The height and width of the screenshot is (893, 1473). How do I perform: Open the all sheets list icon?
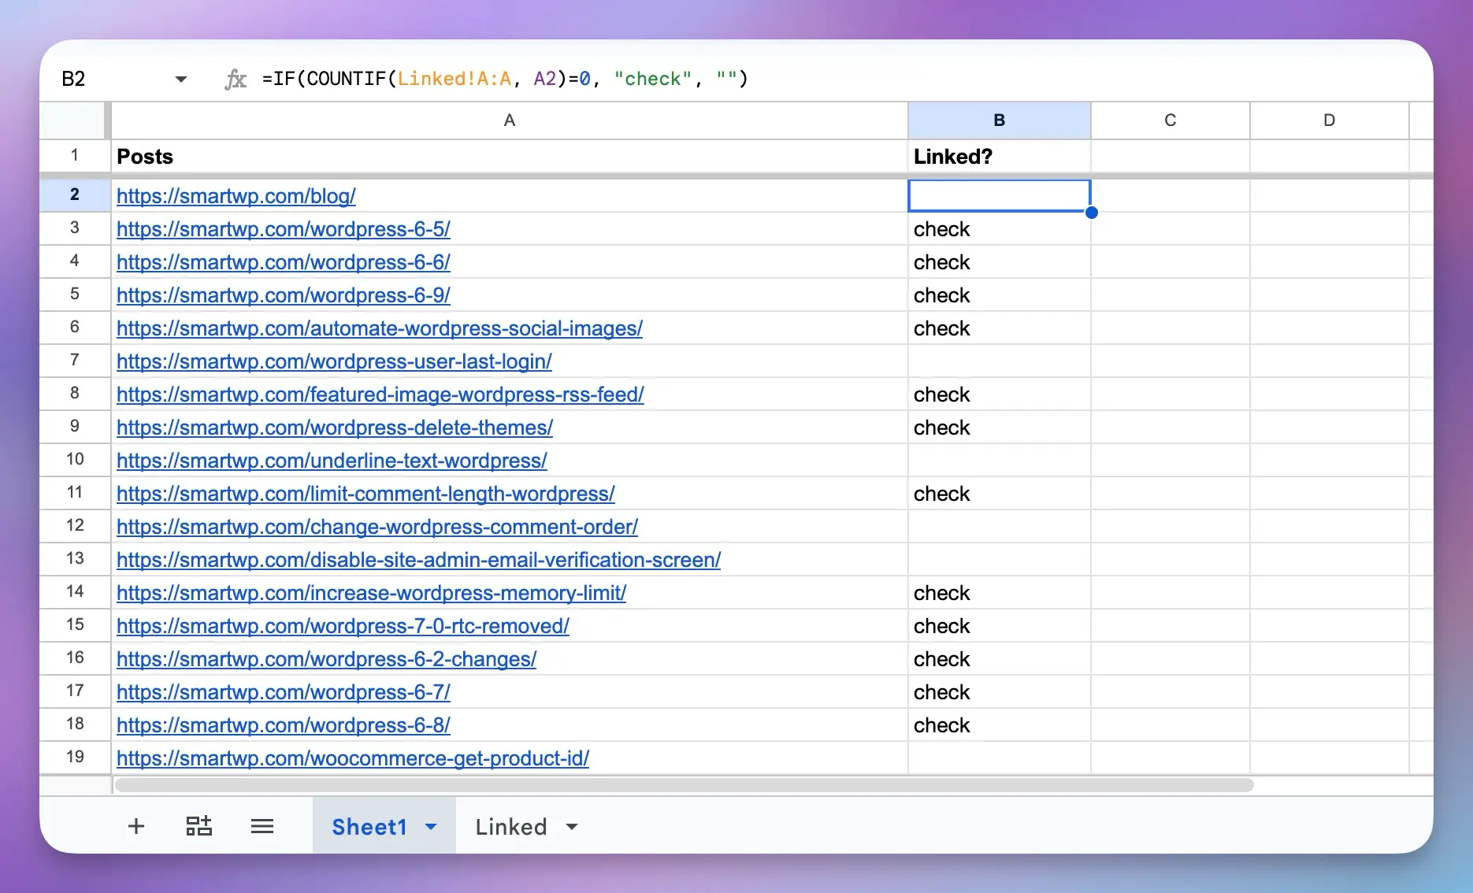pyautogui.click(x=262, y=826)
